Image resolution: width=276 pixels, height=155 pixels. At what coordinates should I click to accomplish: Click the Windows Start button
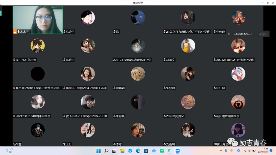pyautogui.click(x=98, y=151)
